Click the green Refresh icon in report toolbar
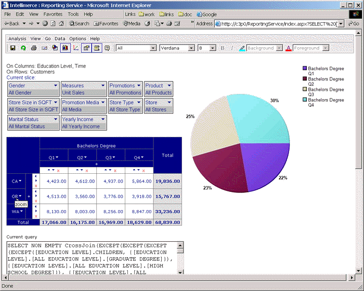 [x=23, y=48]
